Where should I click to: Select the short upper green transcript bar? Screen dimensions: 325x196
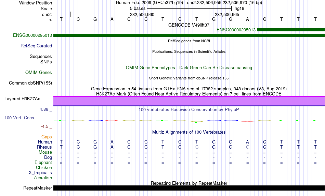291,30
